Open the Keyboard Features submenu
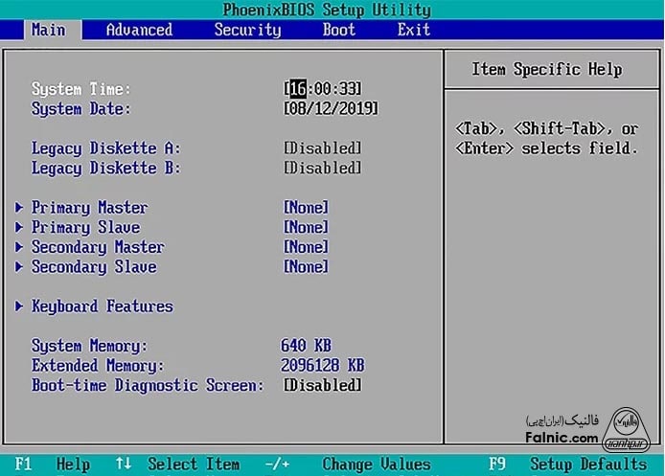 pos(102,306)
